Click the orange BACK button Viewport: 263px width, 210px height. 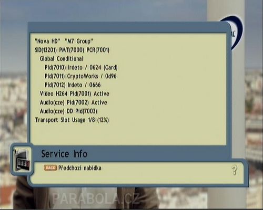[x=50, y=168]
